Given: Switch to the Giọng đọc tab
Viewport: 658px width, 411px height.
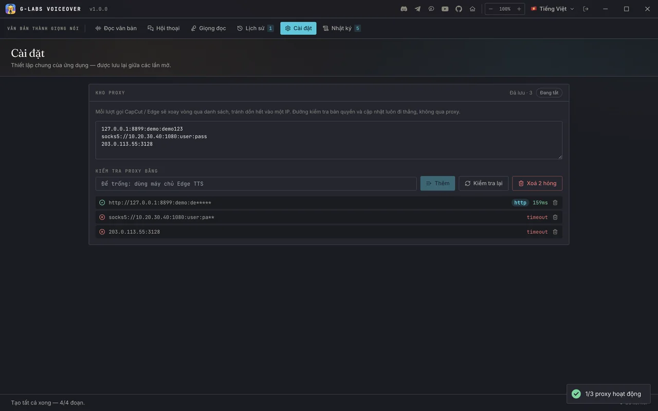Looking at the screenshot, I should [x=208, y=28].
